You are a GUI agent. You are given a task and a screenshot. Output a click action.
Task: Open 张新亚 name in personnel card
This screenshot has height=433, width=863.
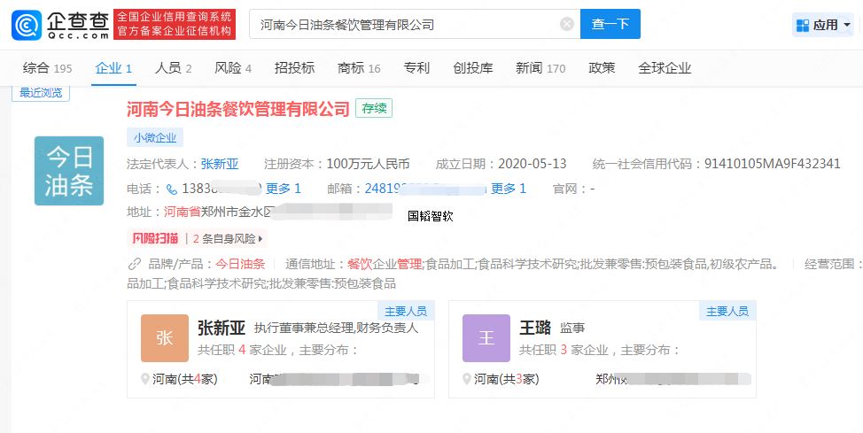pos(222,328)
